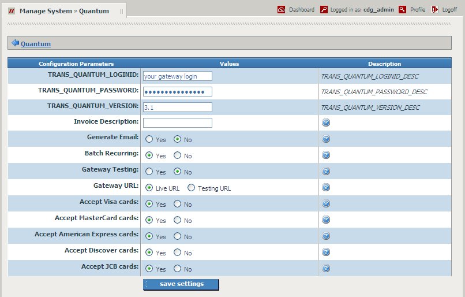Set Gateway Testing to No
The image size is (465, 297).
(x=177, y=172)
